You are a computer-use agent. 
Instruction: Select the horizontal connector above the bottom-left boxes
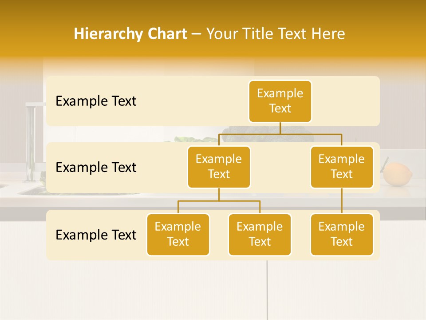(x=219, y=201)
